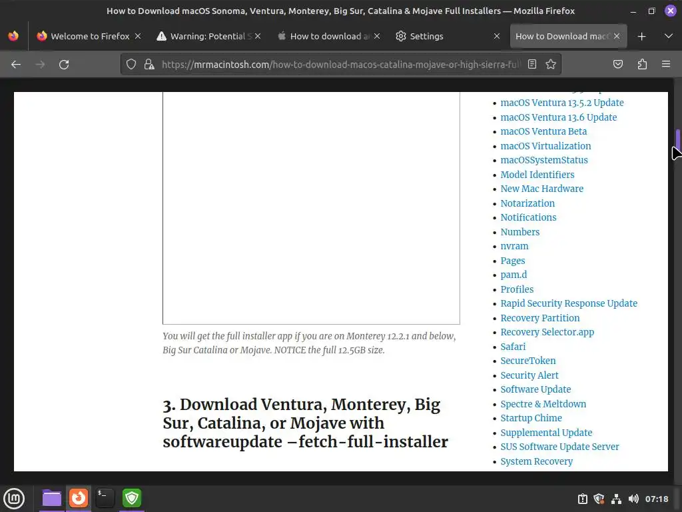Open macOS Ventura Beta link
Screen dimensions: 682x512
pyautogui.click(x=543, y=131)
